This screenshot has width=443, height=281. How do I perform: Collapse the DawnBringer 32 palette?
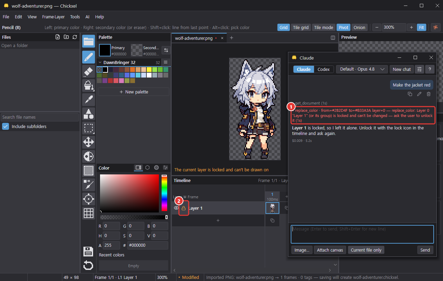[x=100, y=62]
